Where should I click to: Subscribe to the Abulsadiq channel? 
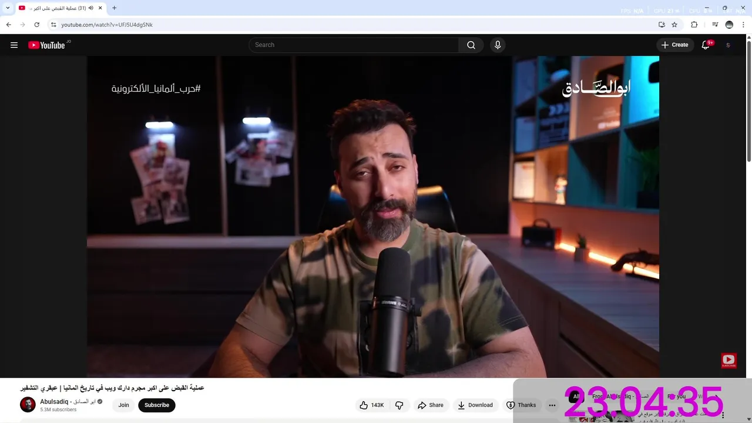point(157,405)
